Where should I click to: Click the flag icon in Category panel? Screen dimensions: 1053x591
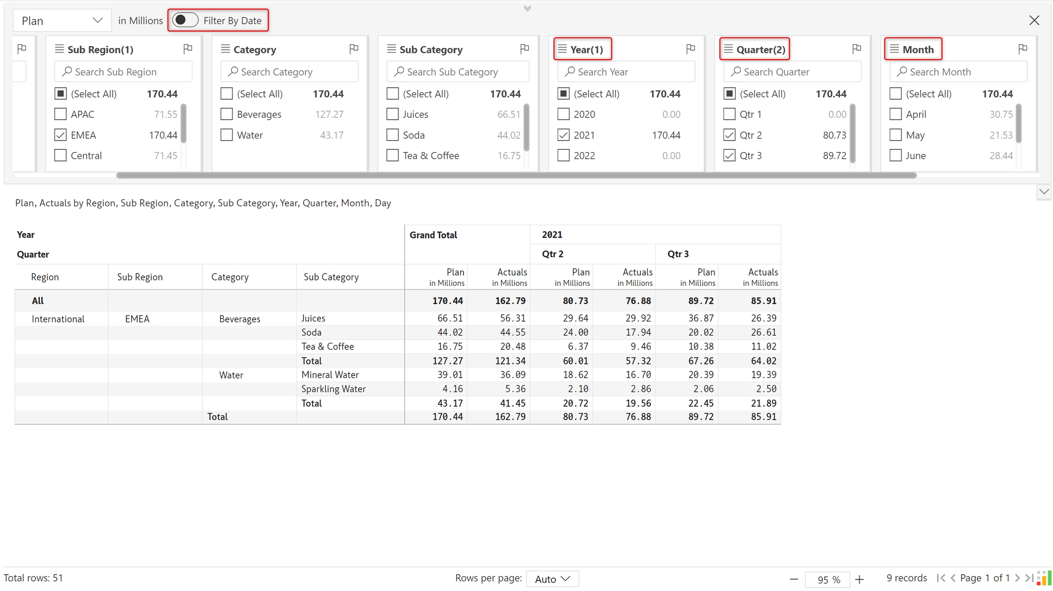pyautogui.click(x=353, y=48)
